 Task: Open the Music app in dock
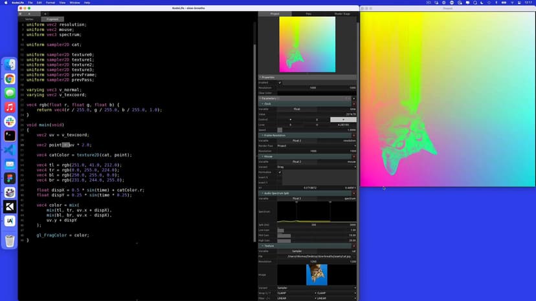point(10,107)
